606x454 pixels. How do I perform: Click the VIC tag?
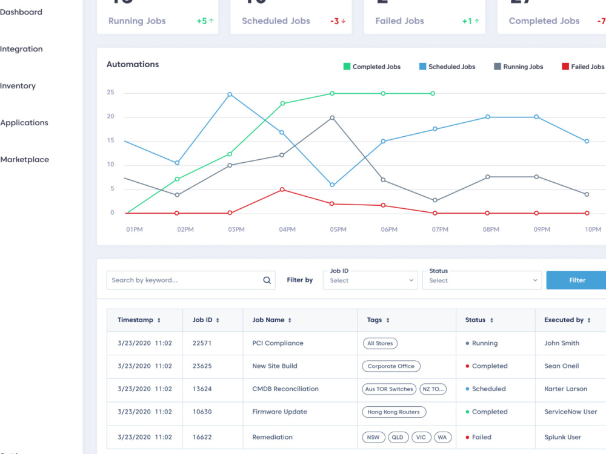coord(421,438)
